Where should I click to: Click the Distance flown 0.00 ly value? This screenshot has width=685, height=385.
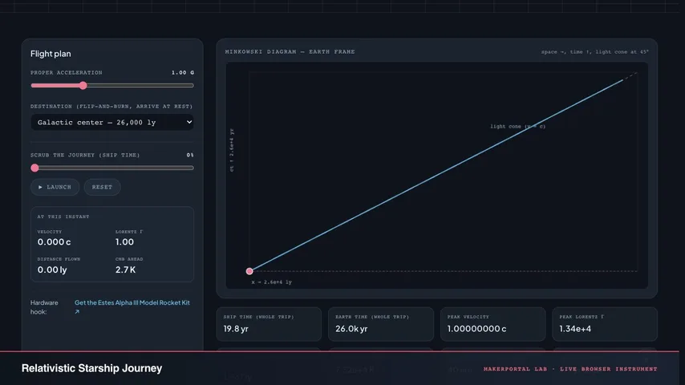(52, 269)
